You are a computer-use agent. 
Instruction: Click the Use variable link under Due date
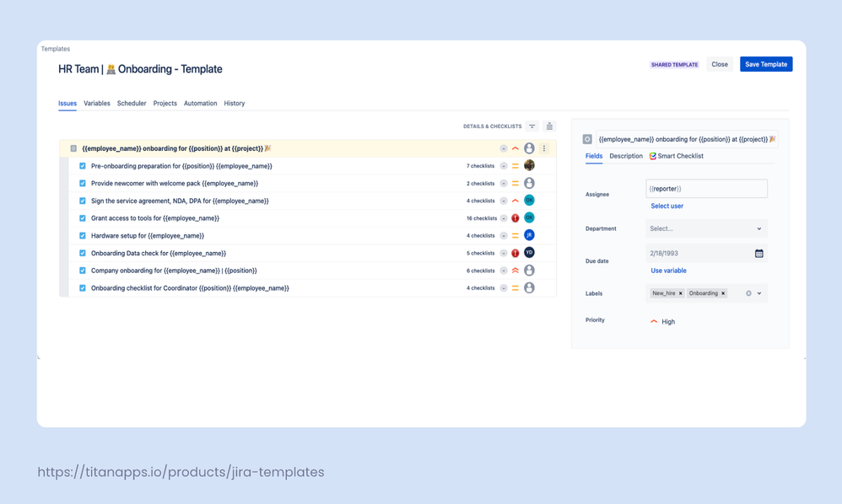tap(668, 271)
